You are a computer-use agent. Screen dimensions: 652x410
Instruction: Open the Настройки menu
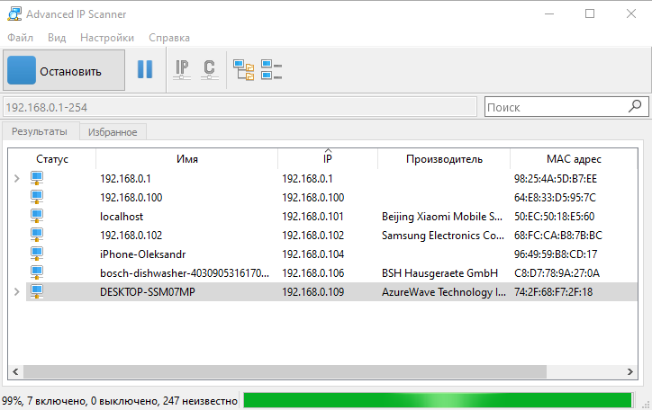point(107,38)
